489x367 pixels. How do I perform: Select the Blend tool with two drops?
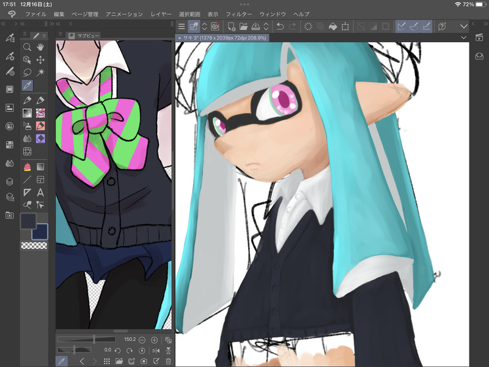coord(27,139)
